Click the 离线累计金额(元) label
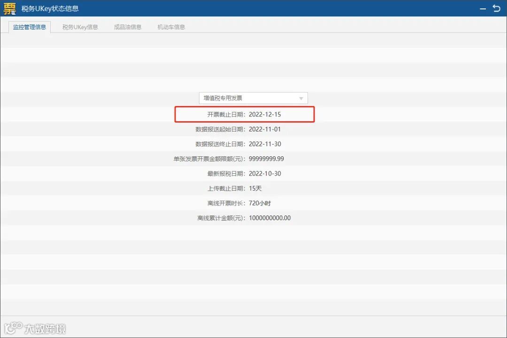The image size is (507, 338). point(222,218)
